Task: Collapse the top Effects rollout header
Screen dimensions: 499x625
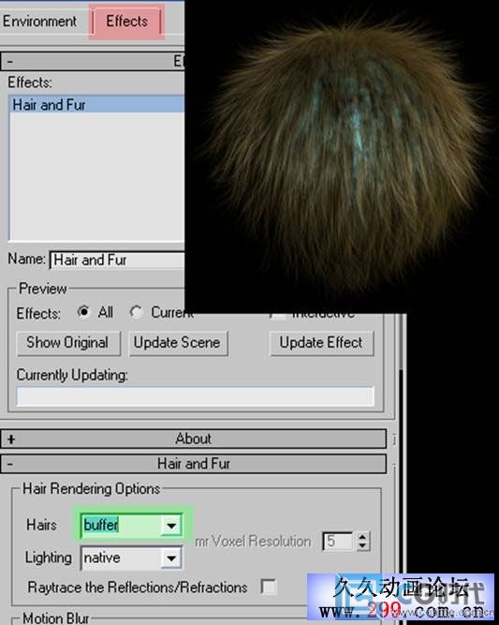Action: (x=92, y=62)
